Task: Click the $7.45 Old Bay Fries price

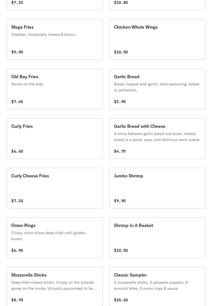Action: [17, 102]
